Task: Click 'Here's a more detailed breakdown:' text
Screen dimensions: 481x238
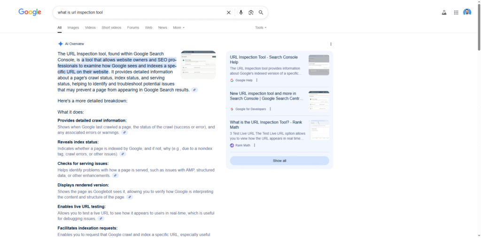Action: 93,100
